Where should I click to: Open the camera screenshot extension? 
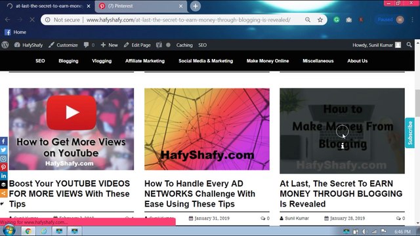(348, 20)
